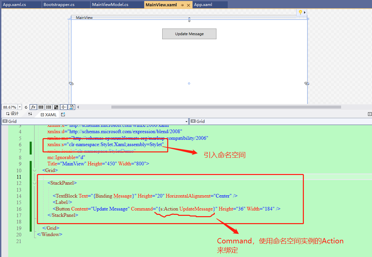Expand the quick actions arrow beside lightbulb
The image size is (372, 257).
coord(305,12)
